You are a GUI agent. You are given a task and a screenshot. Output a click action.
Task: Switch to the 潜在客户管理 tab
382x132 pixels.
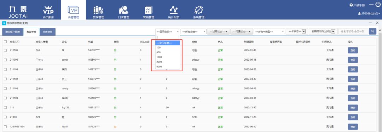point(12,32)
